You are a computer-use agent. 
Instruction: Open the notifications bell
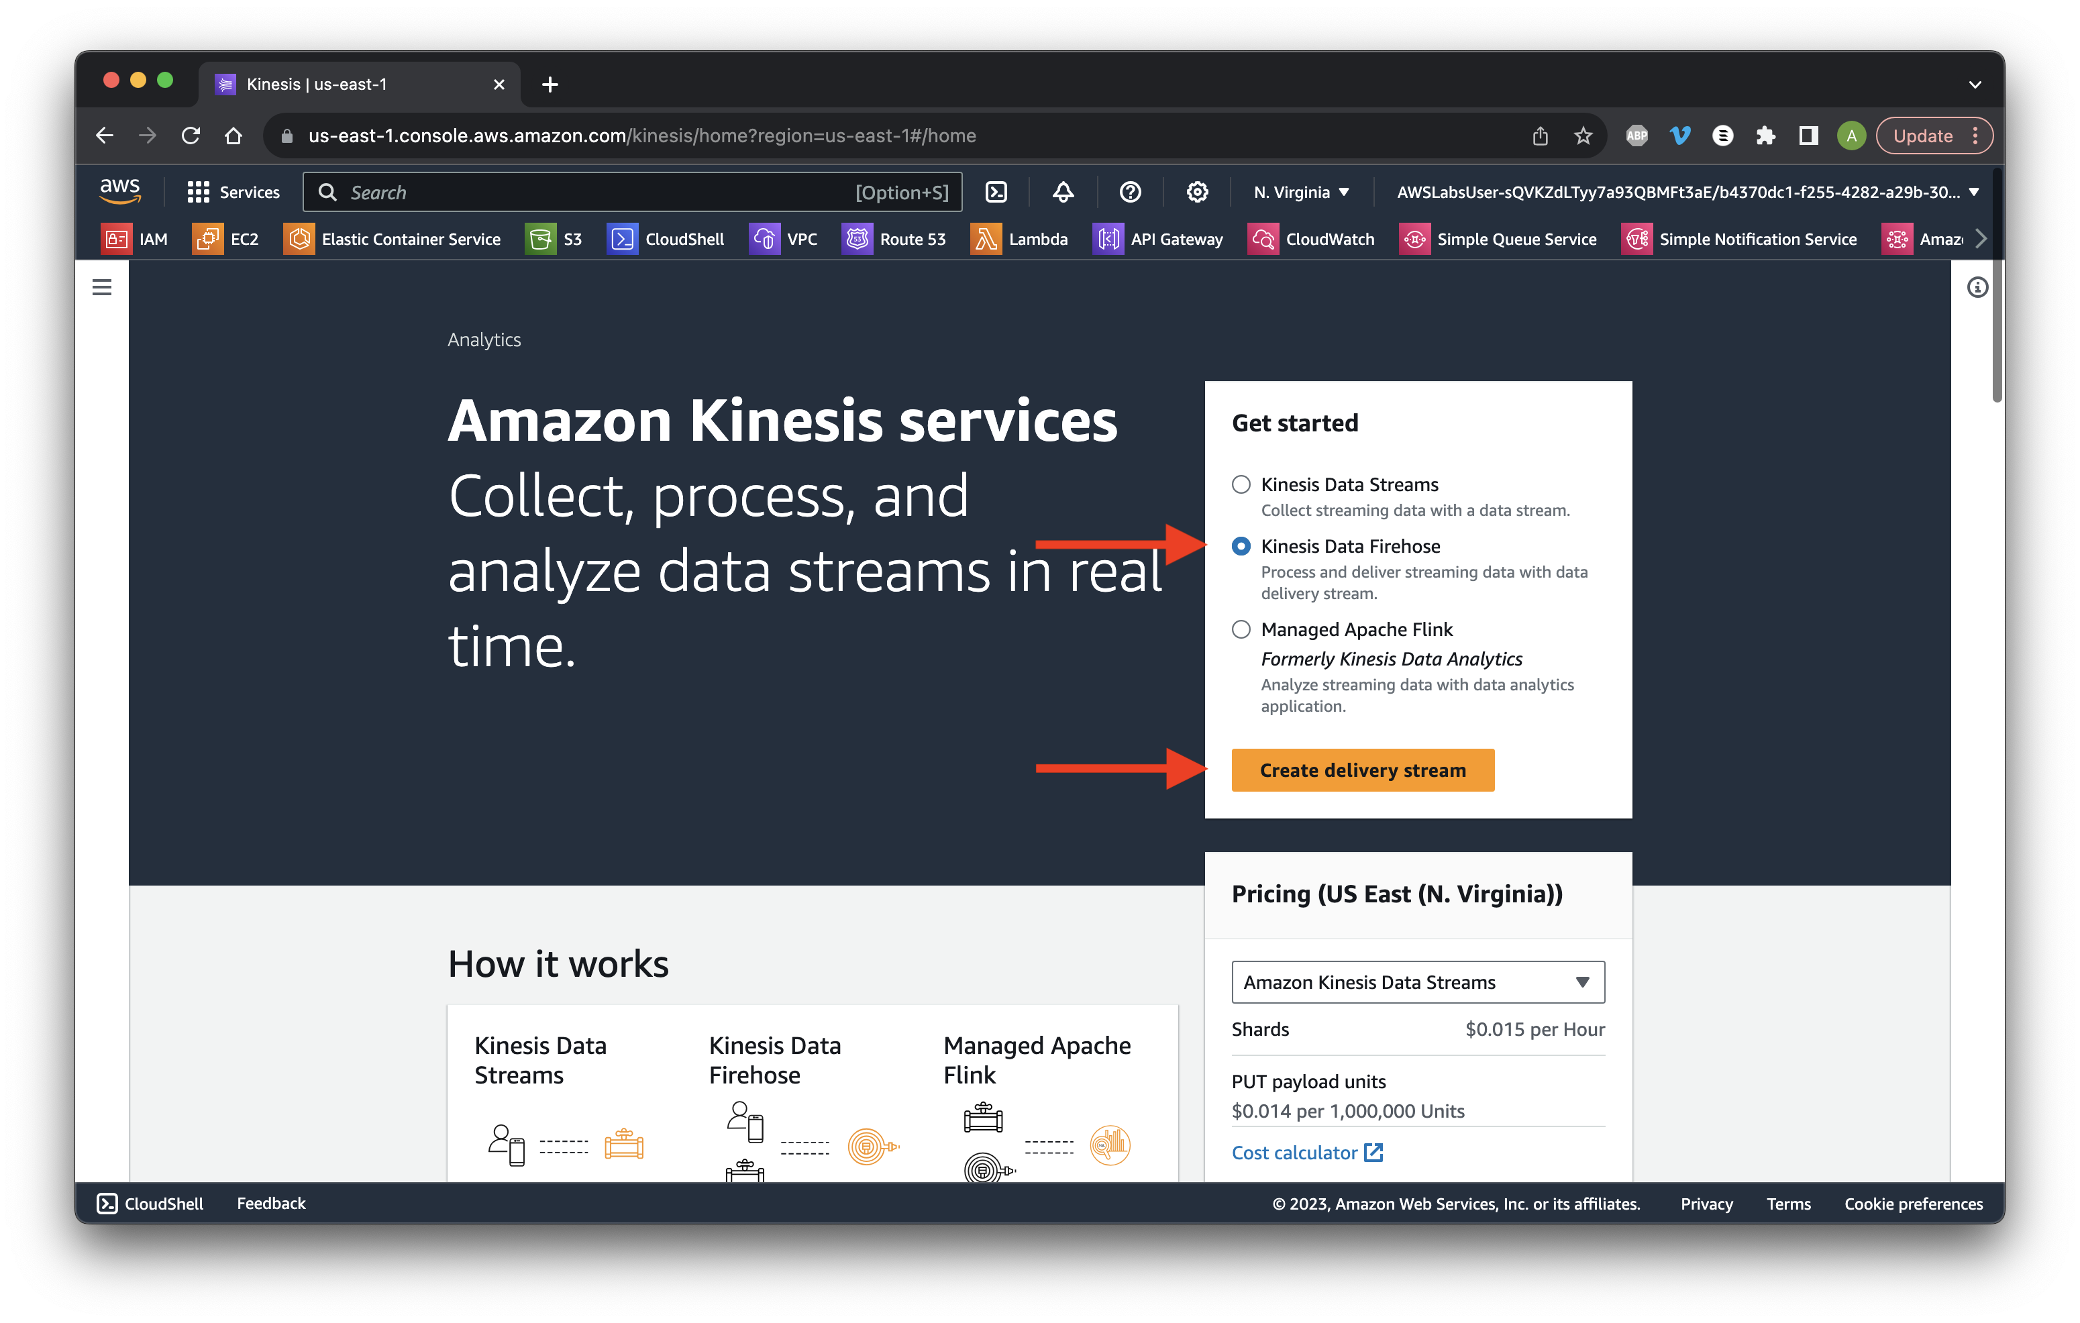pyautogui.click(x=1062, y=192)
